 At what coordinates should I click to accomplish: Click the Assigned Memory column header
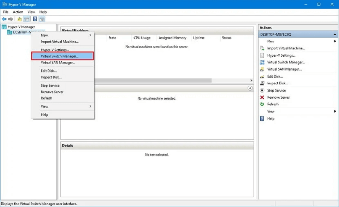(x=174, y=38)
